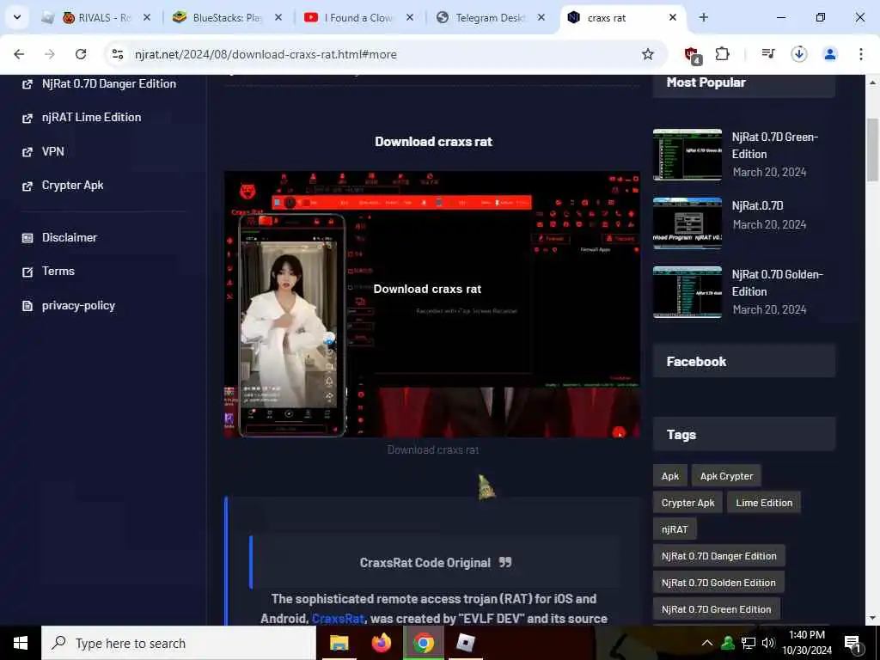Switch to the RIVALS Roblox tab
Viewport: 880px width, 660px height.
pos(98,17)
